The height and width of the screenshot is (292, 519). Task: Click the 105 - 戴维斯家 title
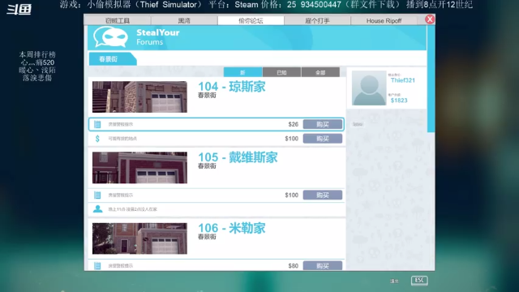[238, 157]
